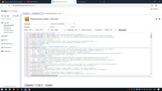The image size is (162, 91).
Task: Expand the Настройки sidebar section
Action: [7, 51]
